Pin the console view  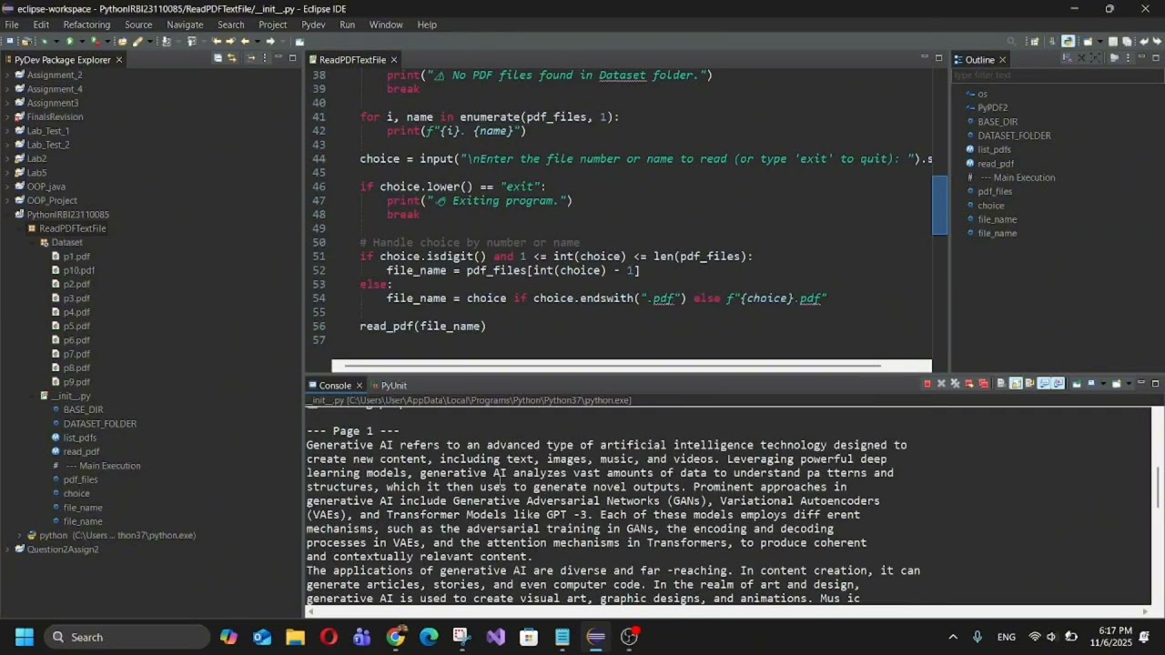point(1077,384)
